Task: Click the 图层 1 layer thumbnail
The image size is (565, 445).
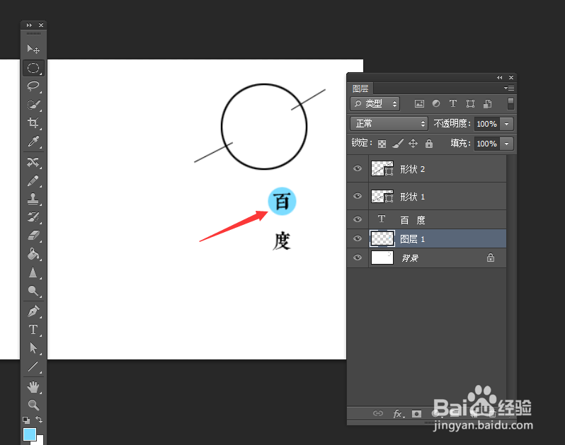Action: 382,238
